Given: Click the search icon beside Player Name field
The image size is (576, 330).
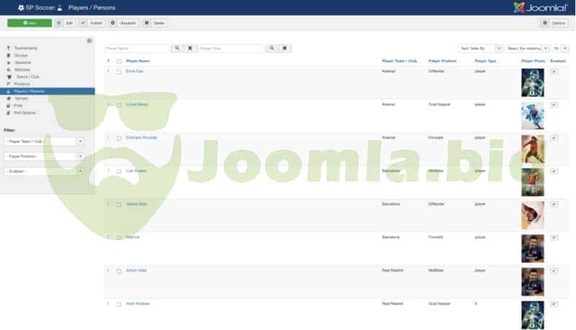Looking at the screenshot, I should pos(177,48).
